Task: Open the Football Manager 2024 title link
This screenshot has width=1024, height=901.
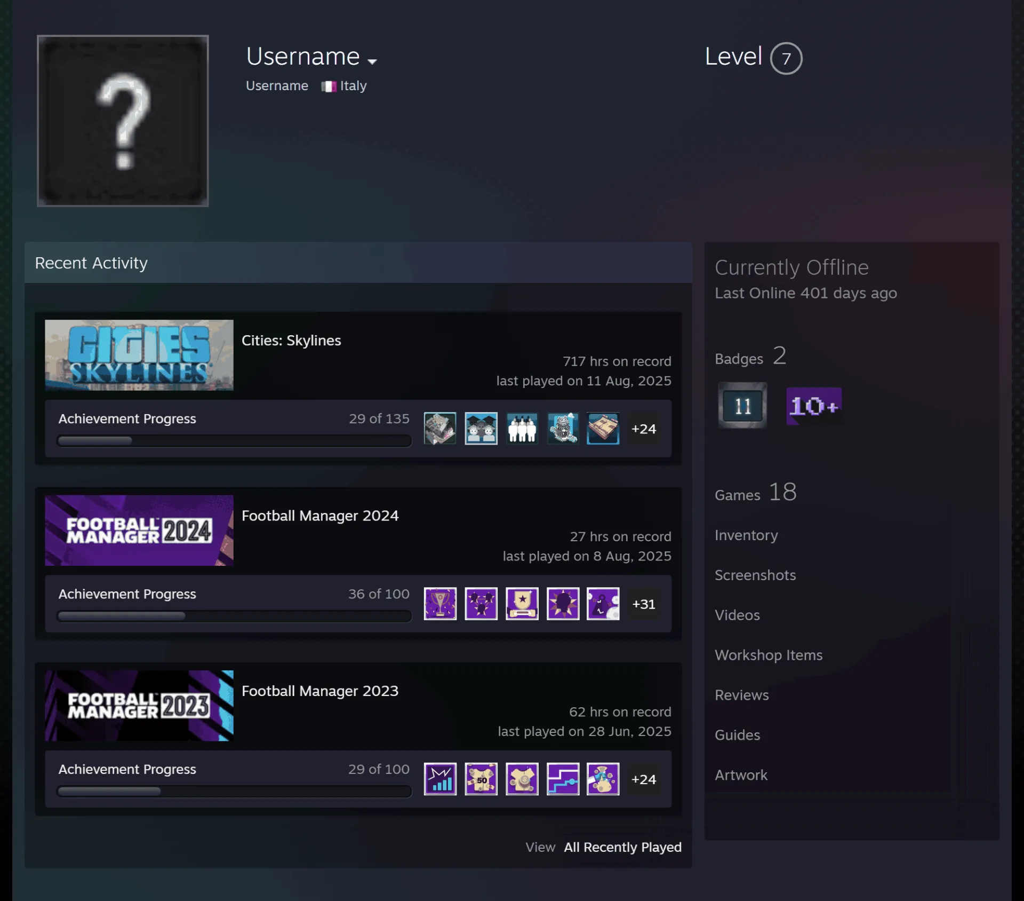Action: (320, 516)
